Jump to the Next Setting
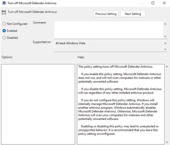Image resolution: width=170 pixels, height=145 pixels. (x=133, y=14)
